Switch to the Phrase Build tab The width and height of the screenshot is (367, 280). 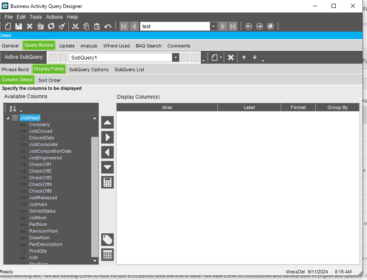[x=15, y=69]
